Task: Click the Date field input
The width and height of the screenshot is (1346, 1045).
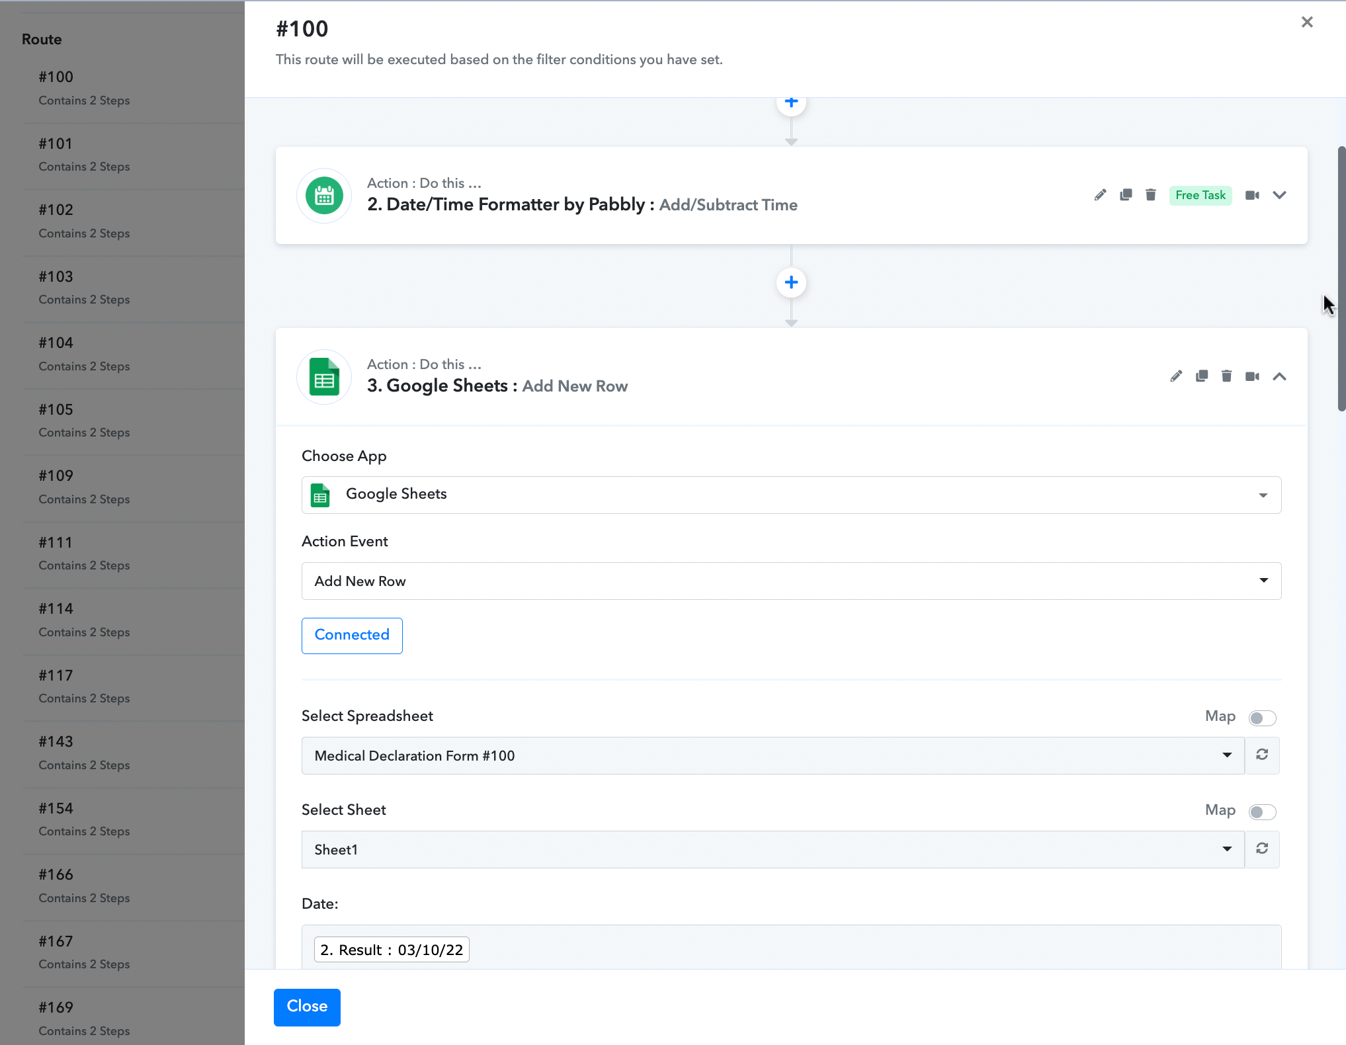Action: pos(791,948)
